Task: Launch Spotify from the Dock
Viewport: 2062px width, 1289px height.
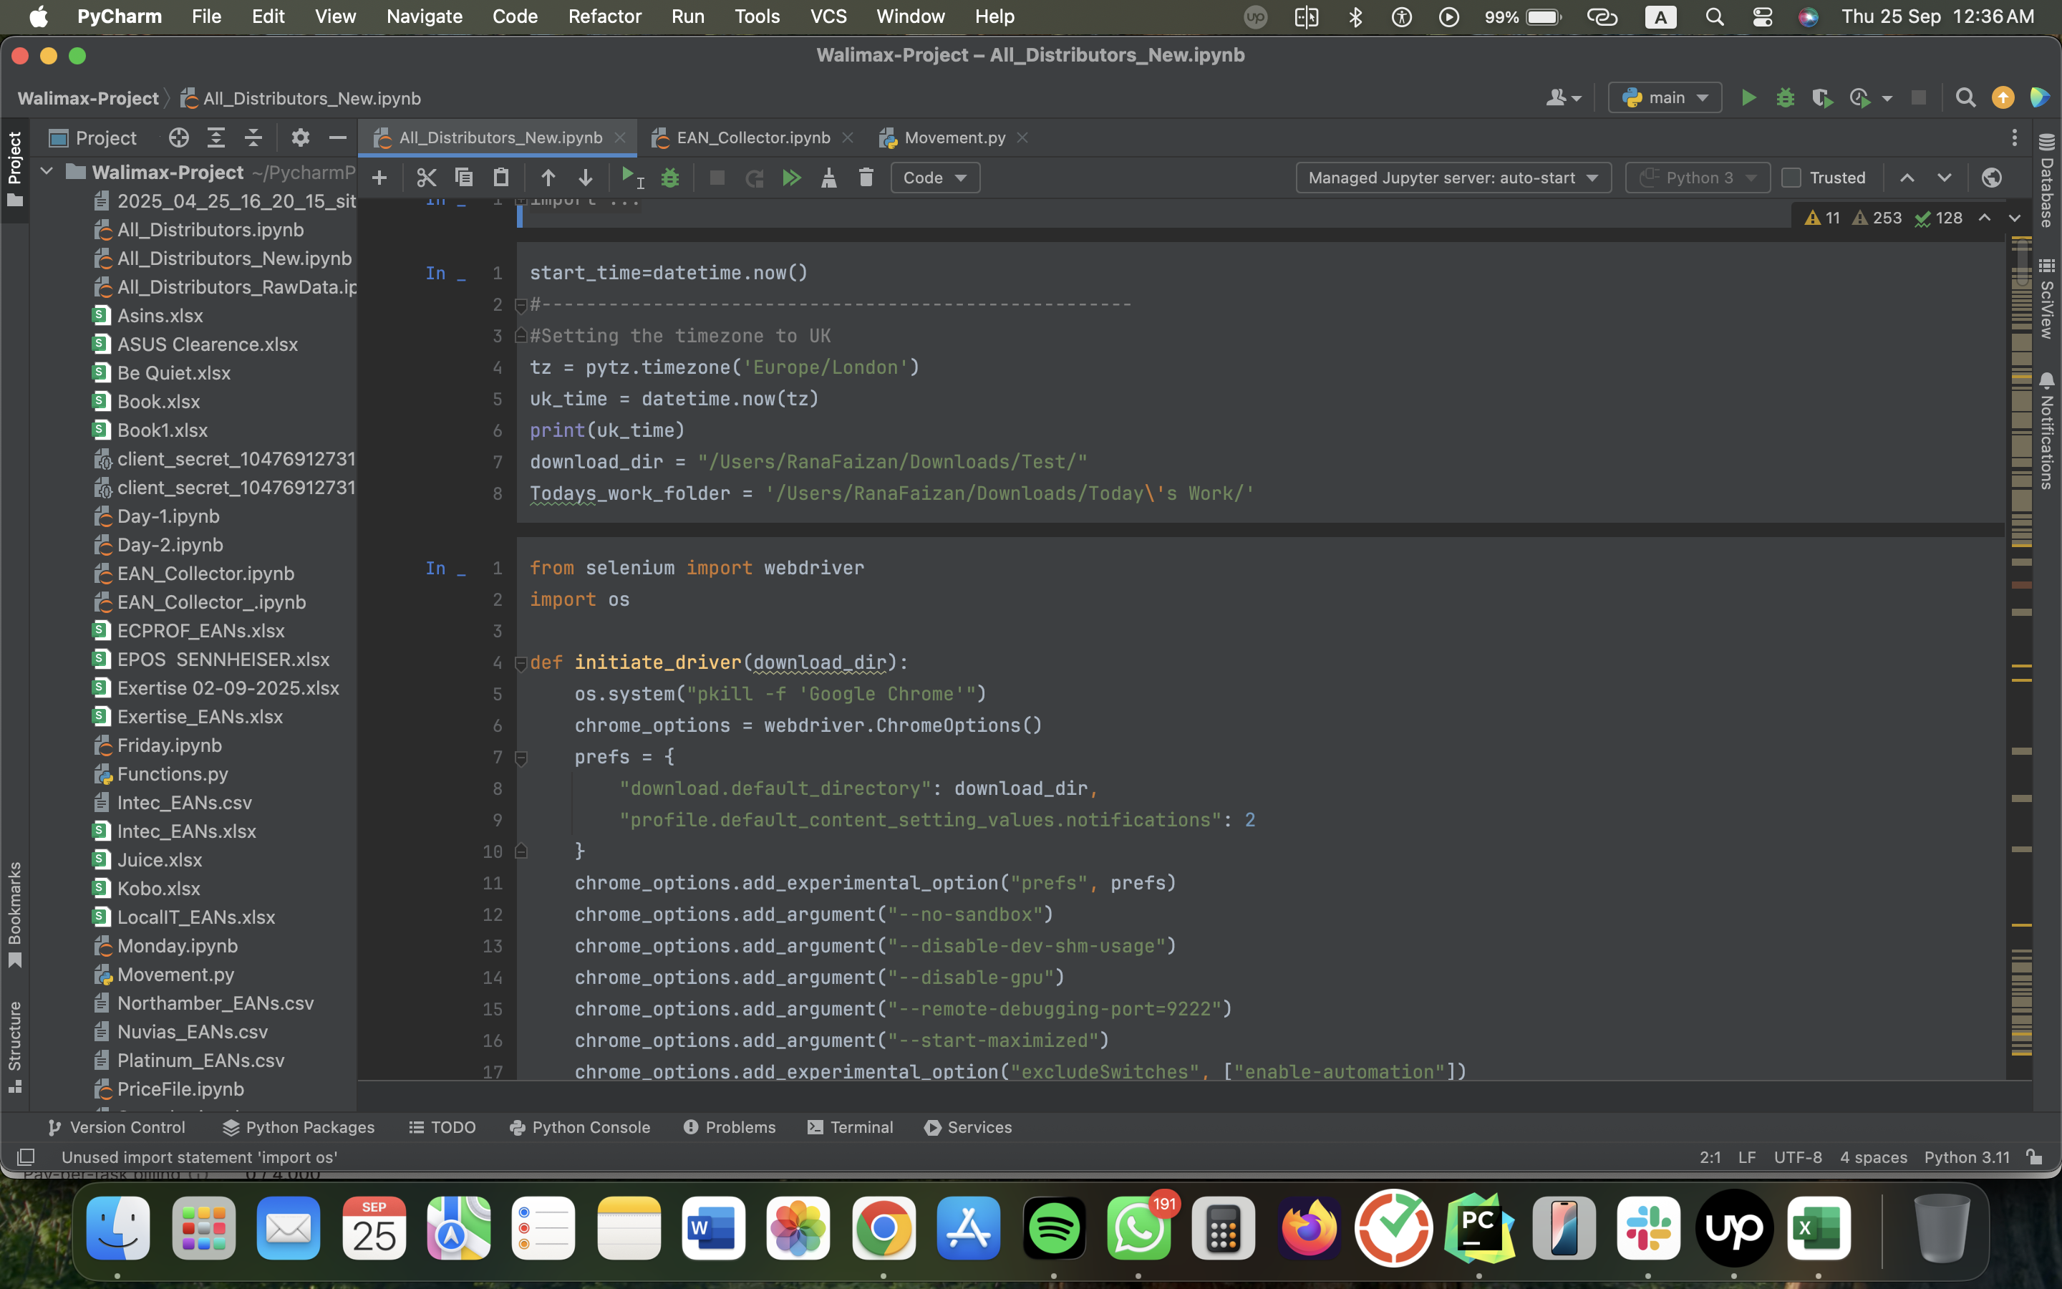Action: pos(1053,1227)
